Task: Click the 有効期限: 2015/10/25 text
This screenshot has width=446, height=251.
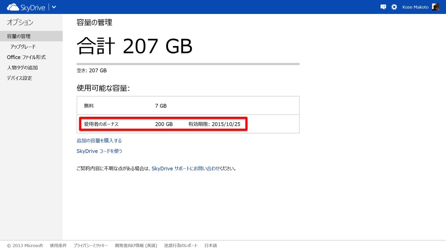Action: coord(214,124)
